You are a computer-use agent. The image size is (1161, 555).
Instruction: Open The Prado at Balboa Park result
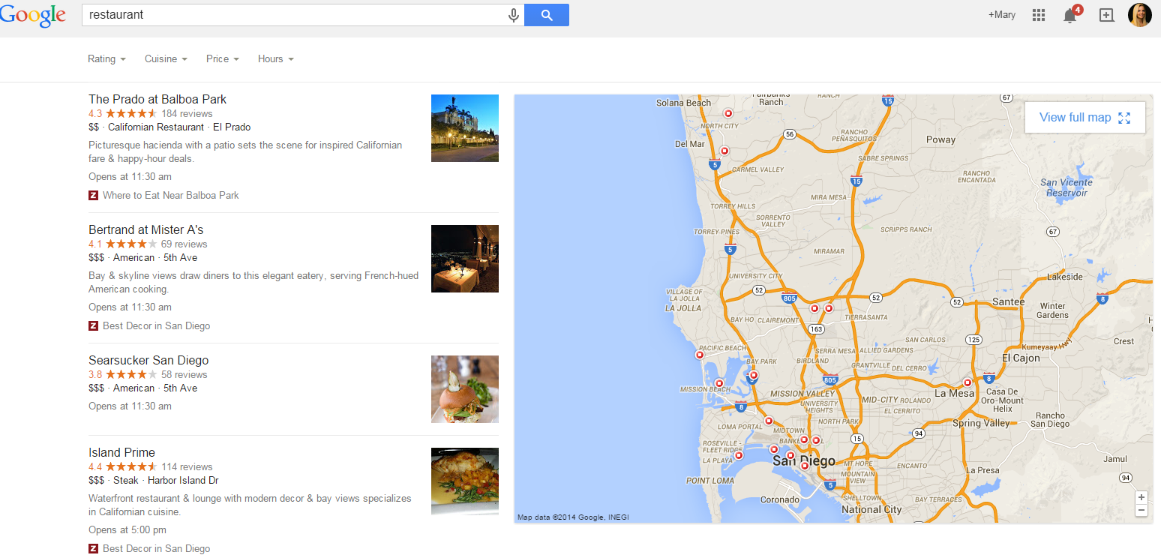pyautogui.click(x=157, y=99)
